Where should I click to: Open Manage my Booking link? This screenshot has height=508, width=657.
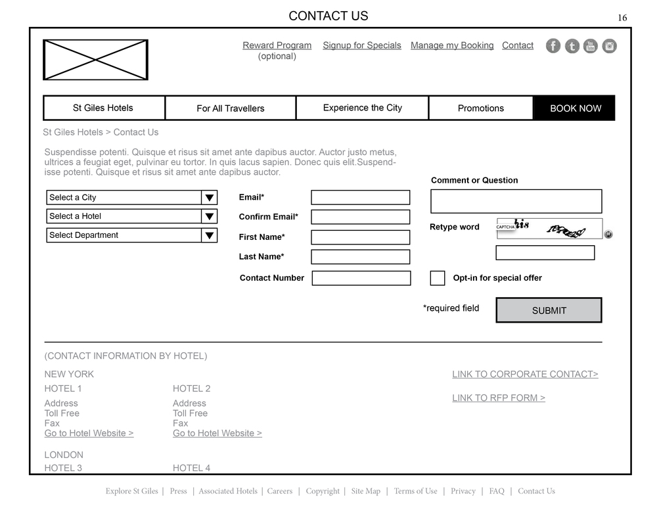point(452,45)
